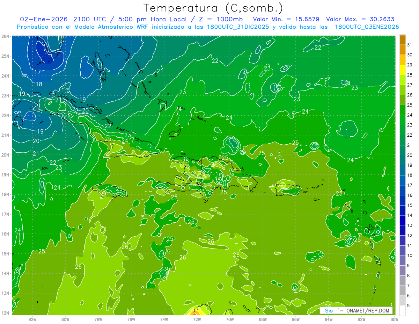This screenshot has width=419, height=324.
Task: Click the "26N" latitude axis label
Action: [5, 36]
